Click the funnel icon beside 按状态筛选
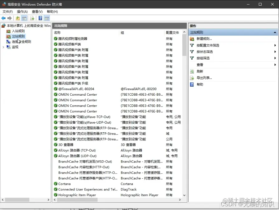 pyautogui.click(x=192, y=52)
